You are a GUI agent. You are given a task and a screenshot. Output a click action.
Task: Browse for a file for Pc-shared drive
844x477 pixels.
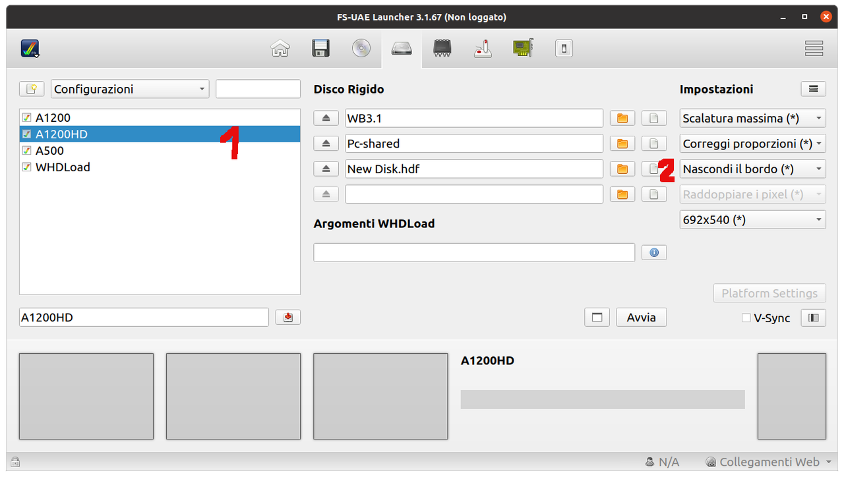(x=654, y=144)
